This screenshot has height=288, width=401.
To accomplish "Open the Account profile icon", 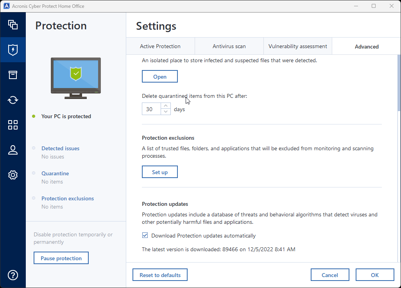I will tap(13, 150).
